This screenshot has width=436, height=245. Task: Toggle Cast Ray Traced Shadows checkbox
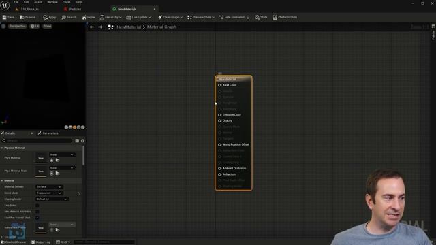coord(37,218)
